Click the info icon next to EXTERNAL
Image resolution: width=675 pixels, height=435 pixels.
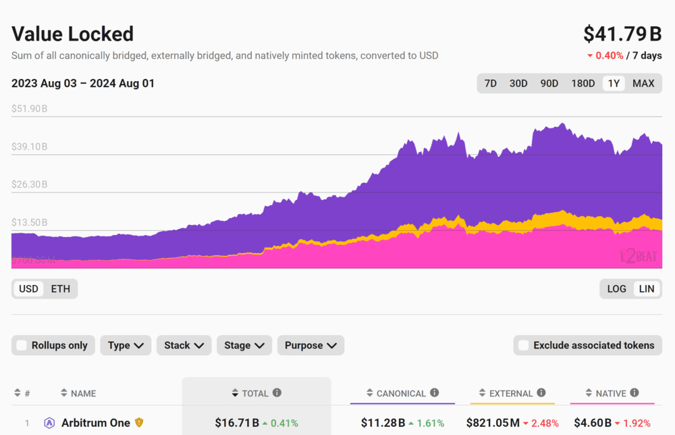[541, 392]
